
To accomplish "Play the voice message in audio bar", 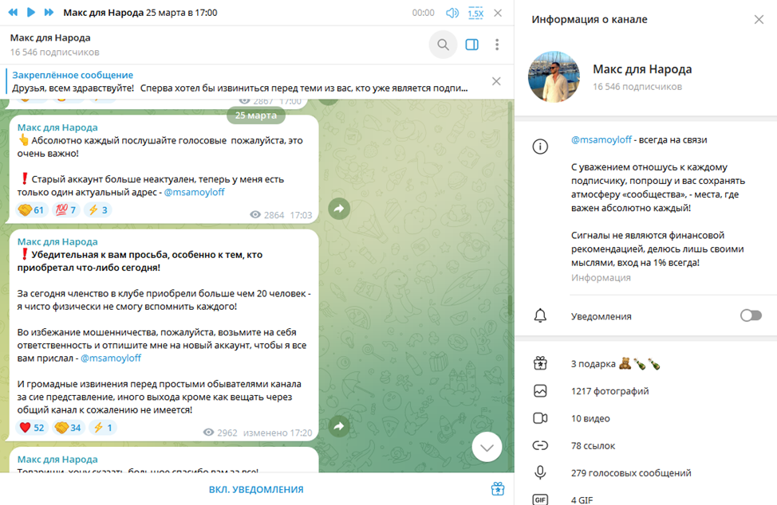I will coord(31,13).
